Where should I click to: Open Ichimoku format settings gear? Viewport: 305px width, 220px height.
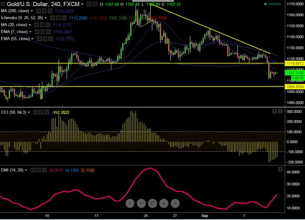click(x=58, y=18)
